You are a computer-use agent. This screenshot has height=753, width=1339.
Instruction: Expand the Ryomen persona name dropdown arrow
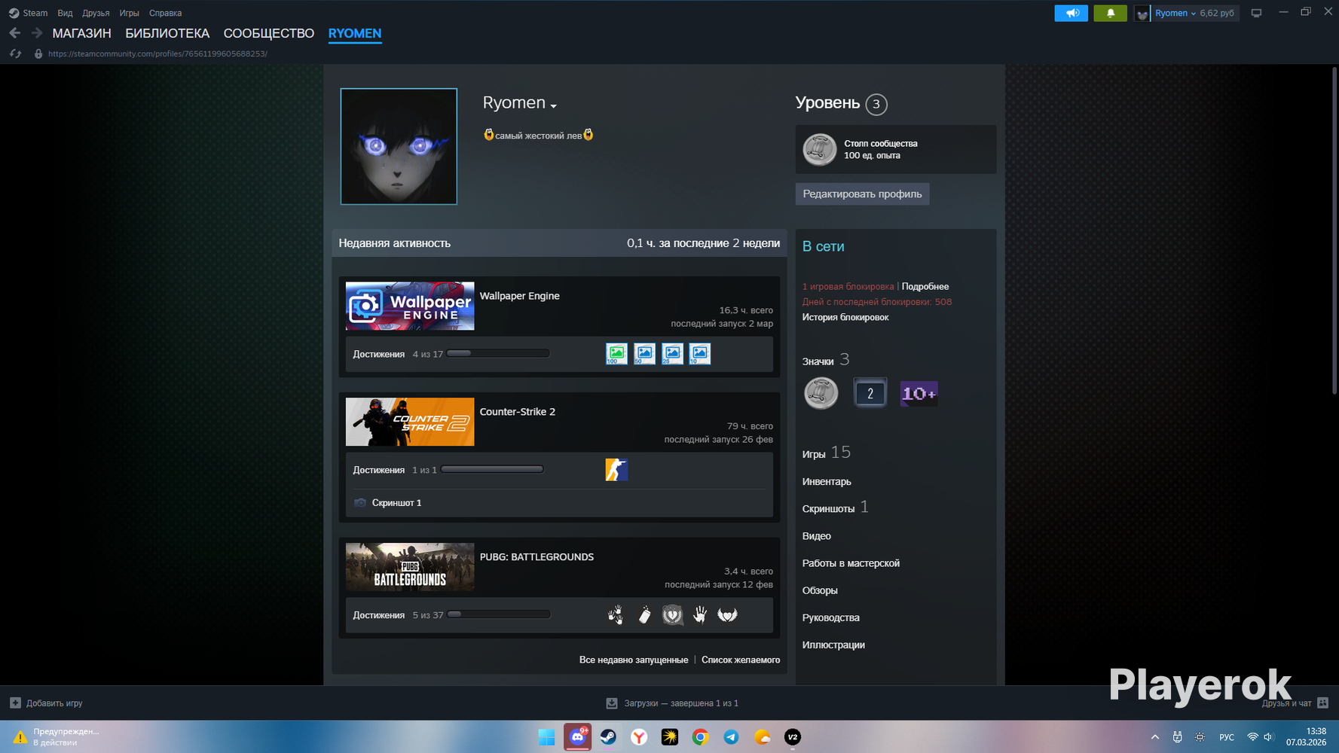(554, 105)
